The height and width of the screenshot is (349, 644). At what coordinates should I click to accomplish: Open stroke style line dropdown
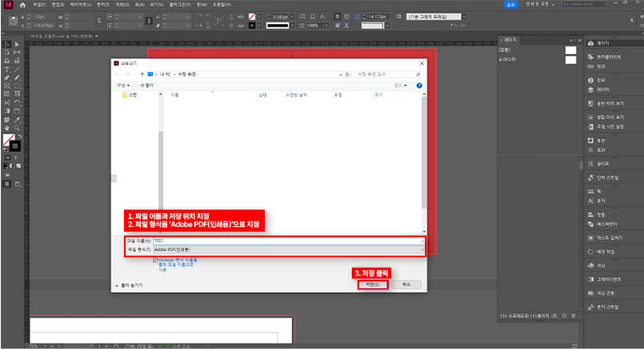click(292, 26)
